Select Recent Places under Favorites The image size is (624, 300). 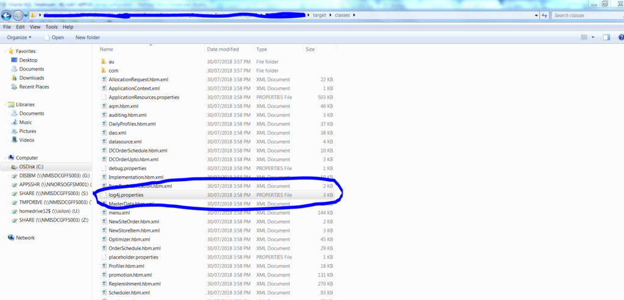34,87
